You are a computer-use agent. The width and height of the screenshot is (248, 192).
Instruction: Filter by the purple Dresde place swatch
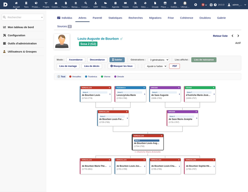pos(115,76)
